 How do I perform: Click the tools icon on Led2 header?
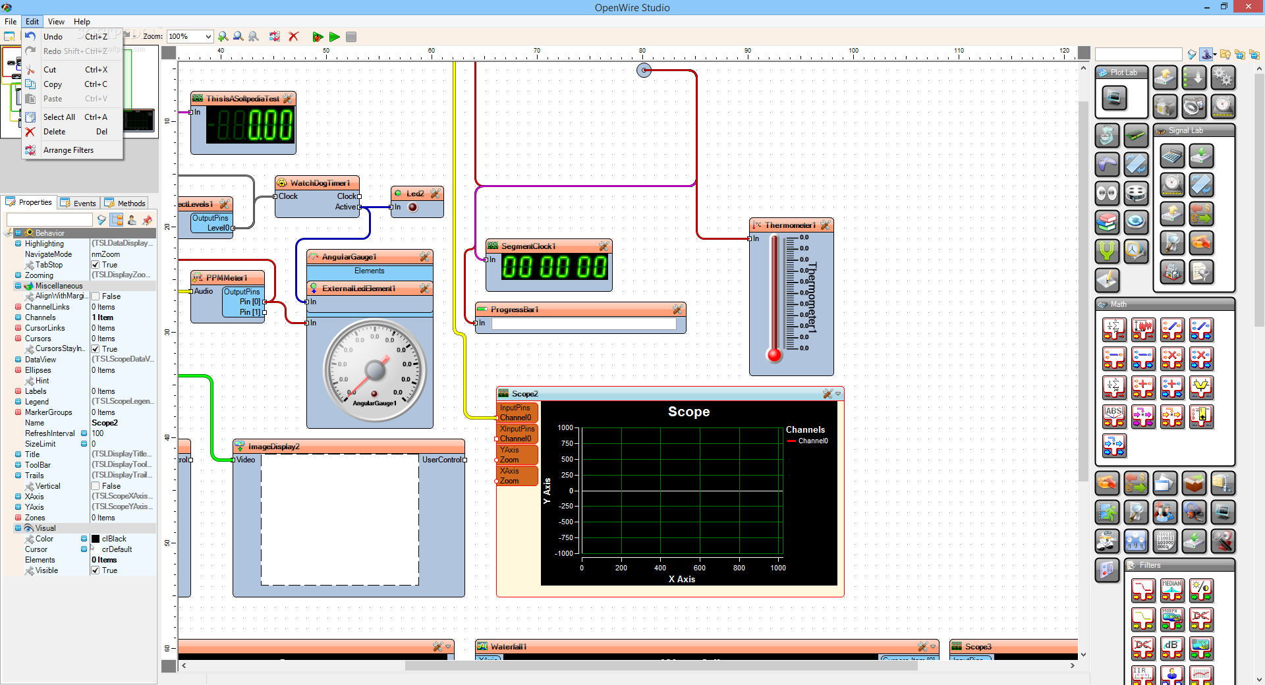[x=435, y=194]
